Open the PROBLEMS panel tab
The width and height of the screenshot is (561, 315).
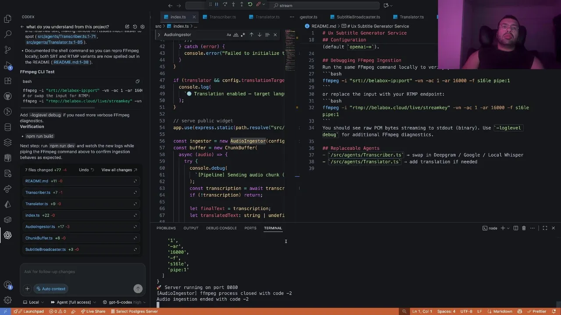pos(166,228)
